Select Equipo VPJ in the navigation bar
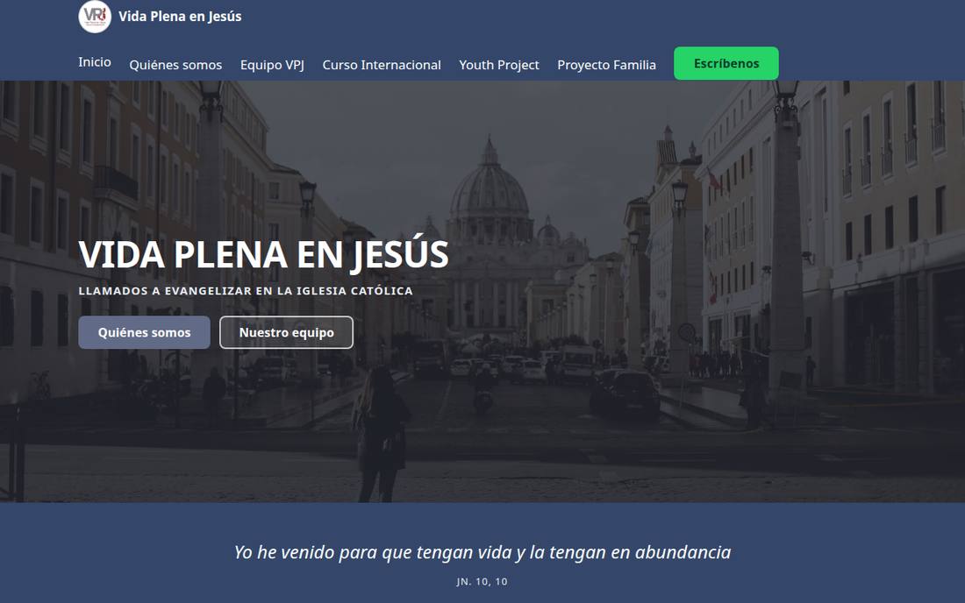This screenshot has height=603, width=965. coord(272,65)
